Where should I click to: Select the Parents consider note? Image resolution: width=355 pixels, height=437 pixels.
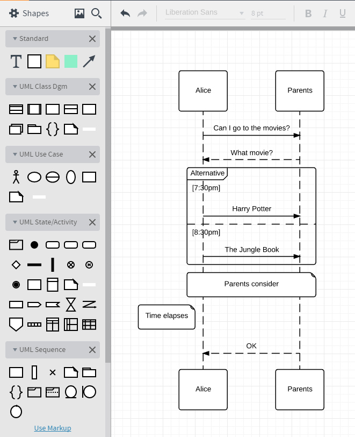pyautogui.click(x=251, y=285)
